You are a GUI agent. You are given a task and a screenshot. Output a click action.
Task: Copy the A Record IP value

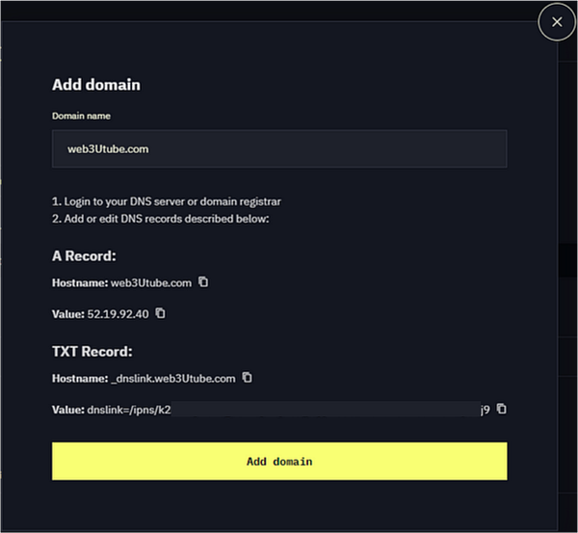click(160, 313)
